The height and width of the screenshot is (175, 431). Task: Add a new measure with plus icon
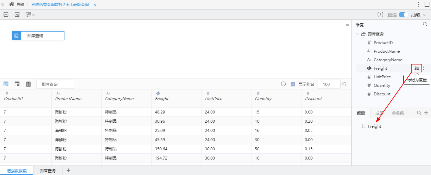coord(426,113)
